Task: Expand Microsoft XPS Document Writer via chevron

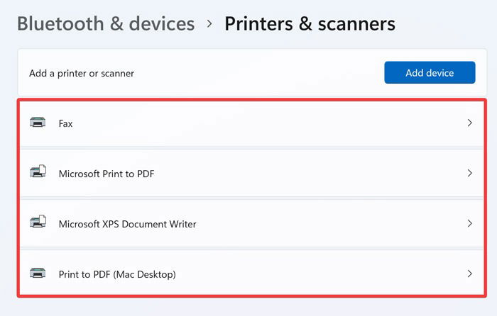Action: click(x=470, y=223)
